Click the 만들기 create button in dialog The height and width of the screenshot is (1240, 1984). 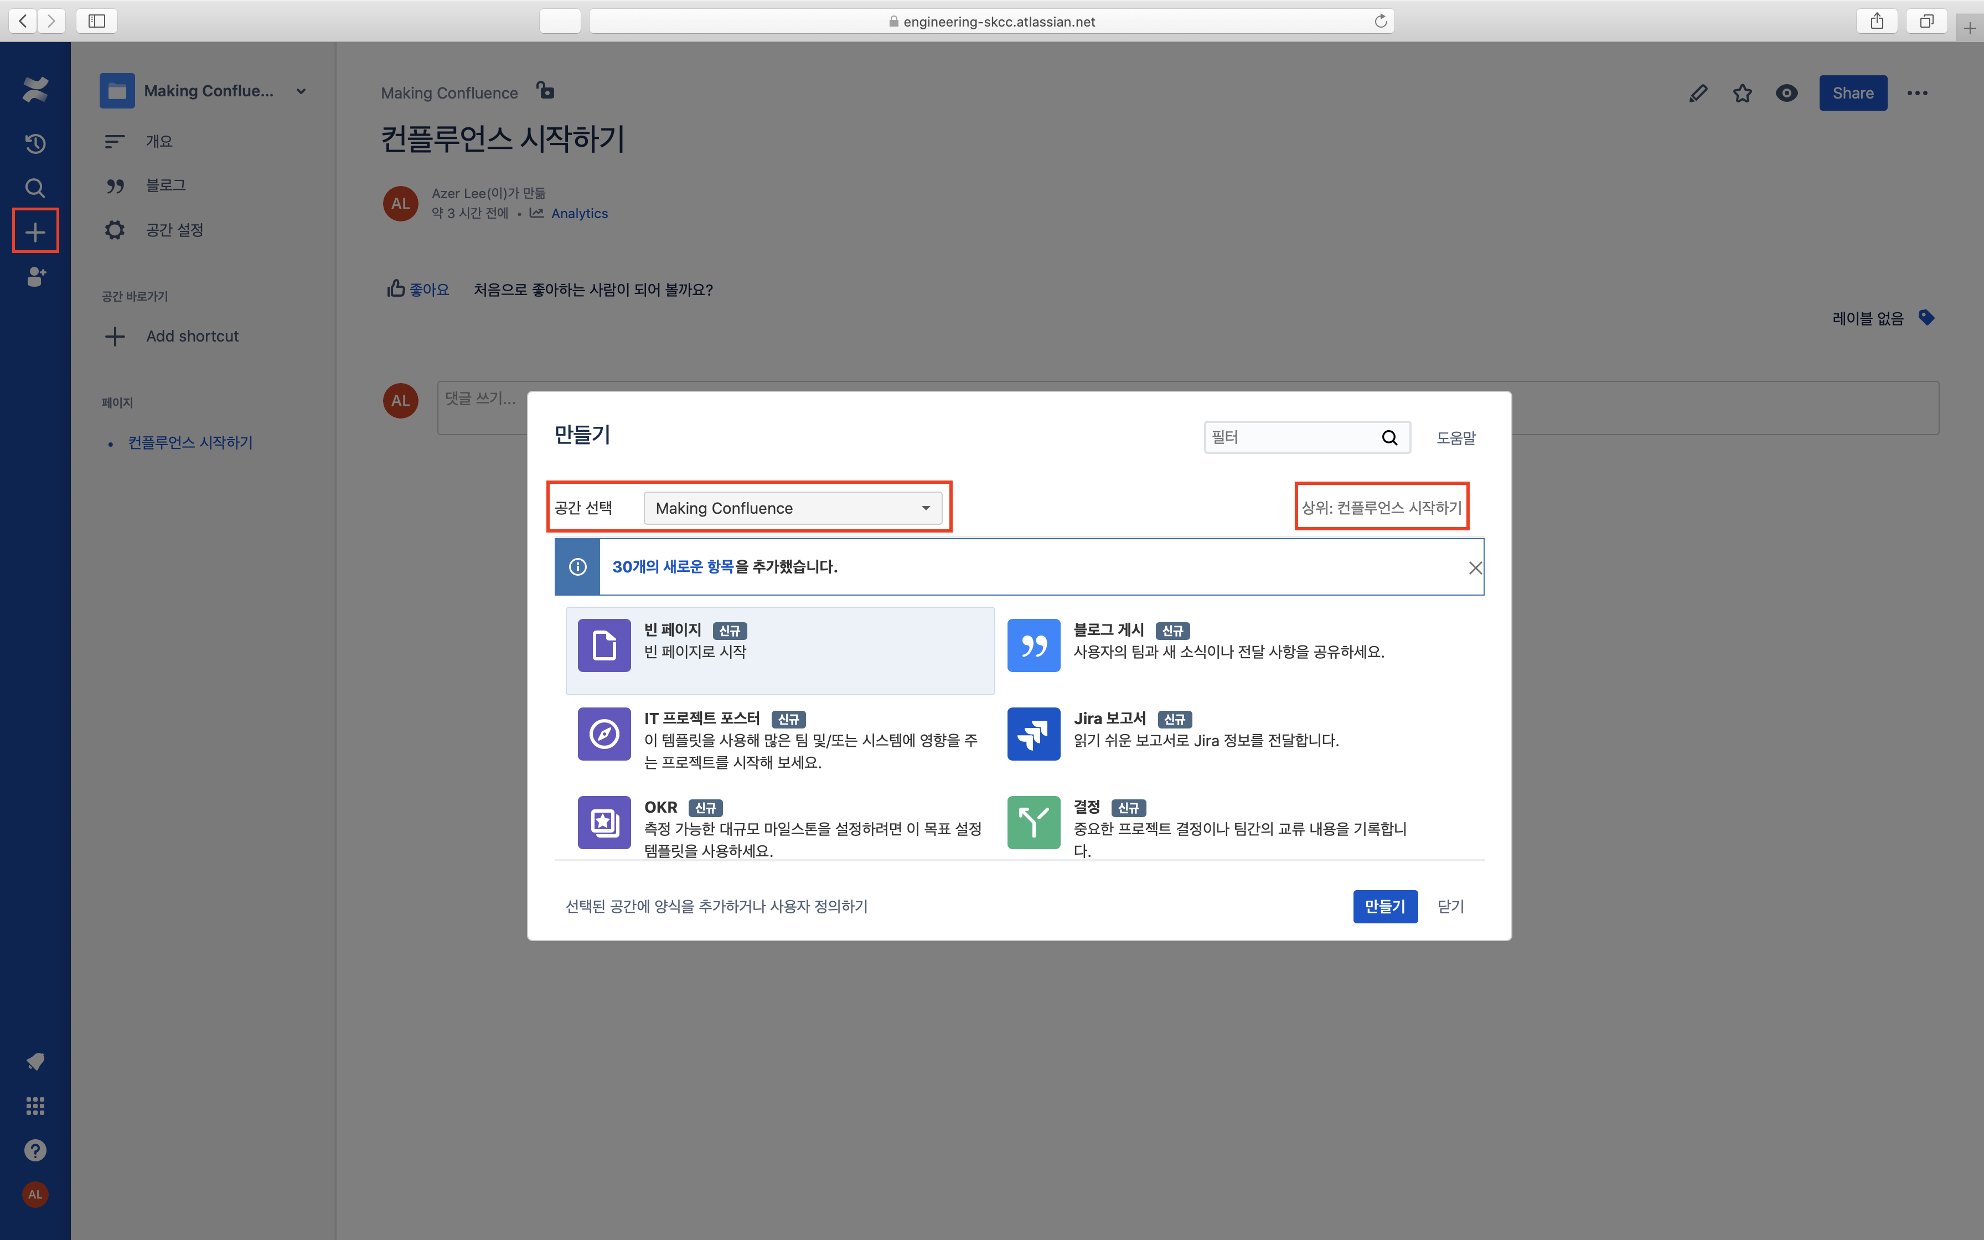[1384, 906]
